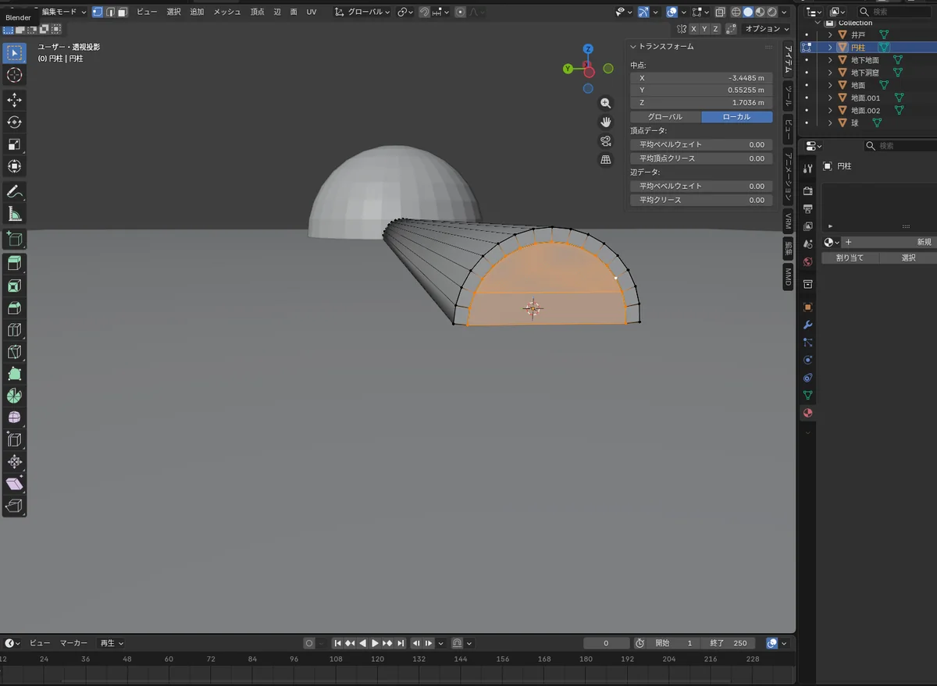Click the camera view icon

pos(605,141)
